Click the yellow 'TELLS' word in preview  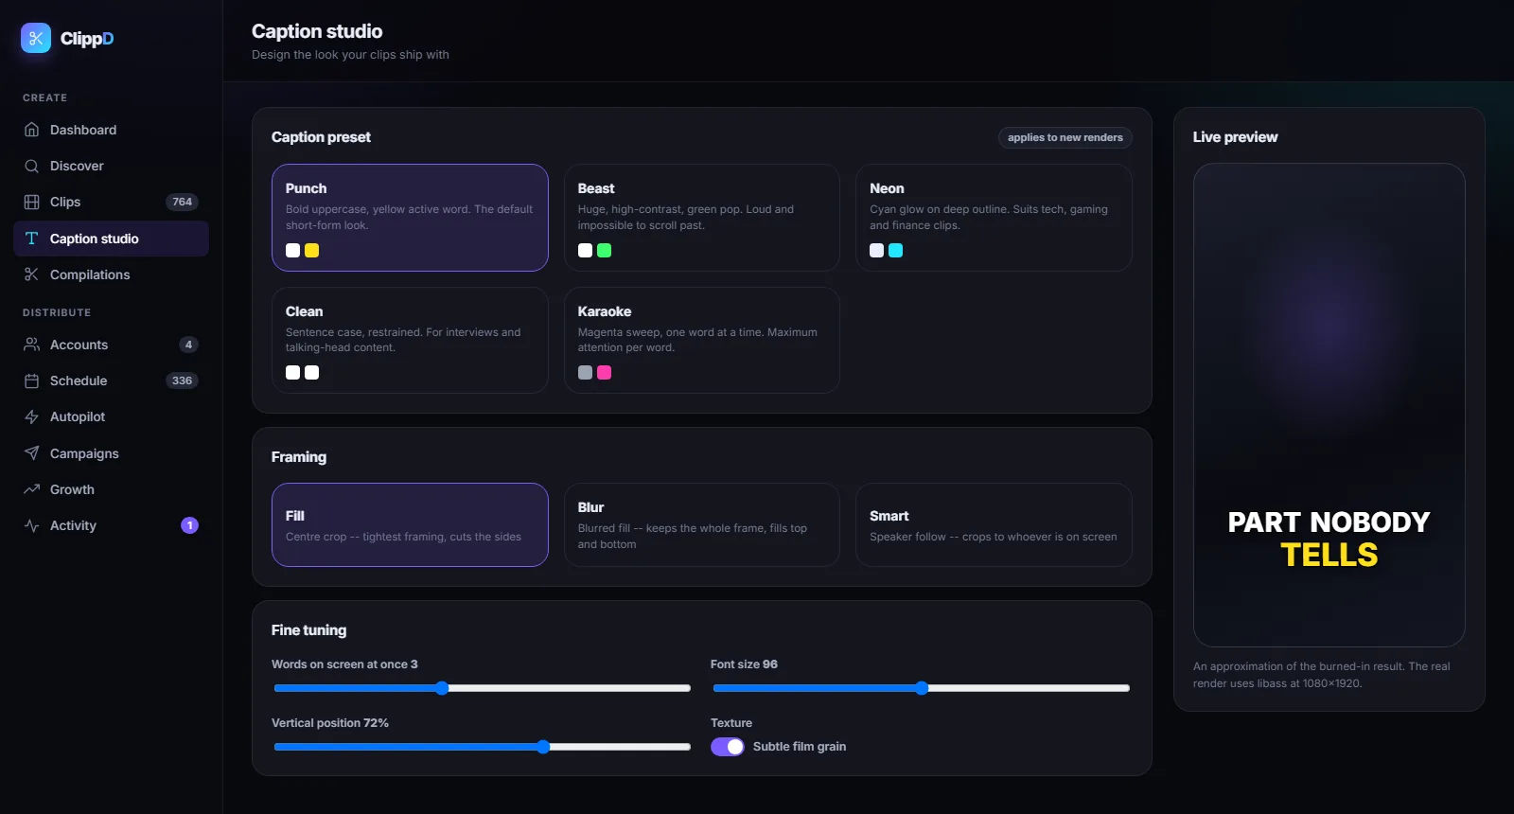pyautogui.click(x=1329, y=556)
